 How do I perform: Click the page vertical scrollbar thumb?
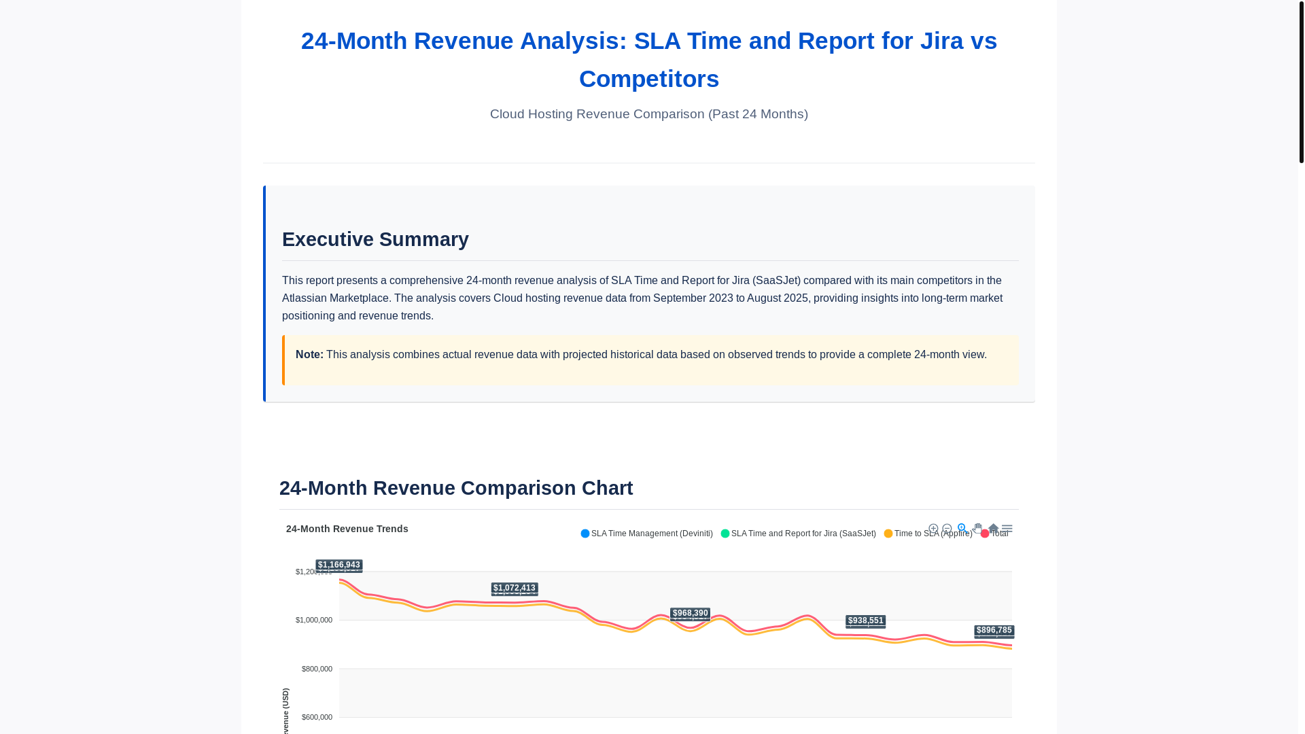coord(1301,82)
